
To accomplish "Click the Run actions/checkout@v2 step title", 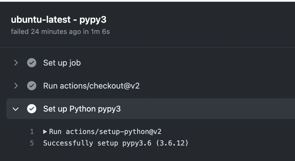I will click(91, 86).
